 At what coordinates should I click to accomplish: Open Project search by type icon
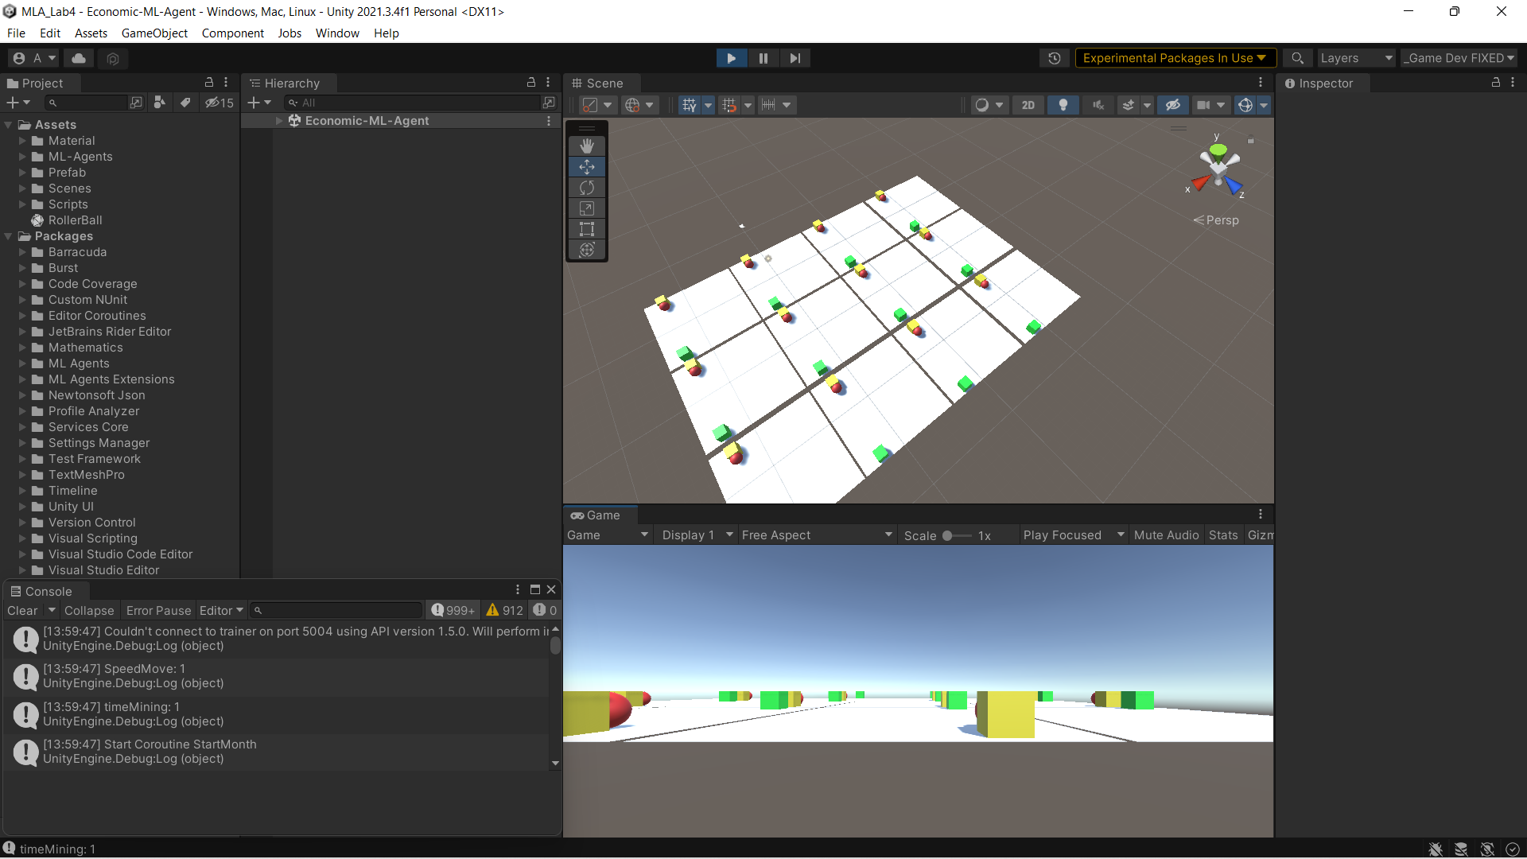[x=160, y=103]
